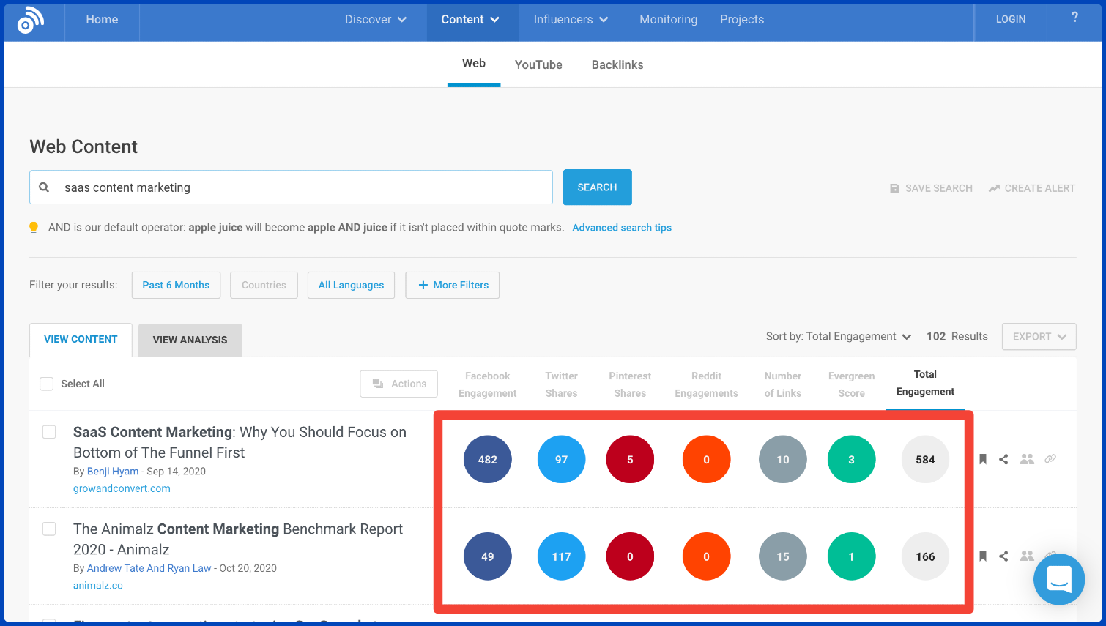1106x626 pixels.
Task: Open the Sort by Total Engagement dropdown
Action: pyautogui.click(x=839, y=337)
